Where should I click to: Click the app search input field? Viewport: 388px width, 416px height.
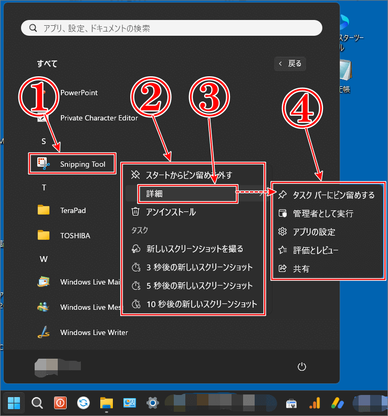[172, 28]
